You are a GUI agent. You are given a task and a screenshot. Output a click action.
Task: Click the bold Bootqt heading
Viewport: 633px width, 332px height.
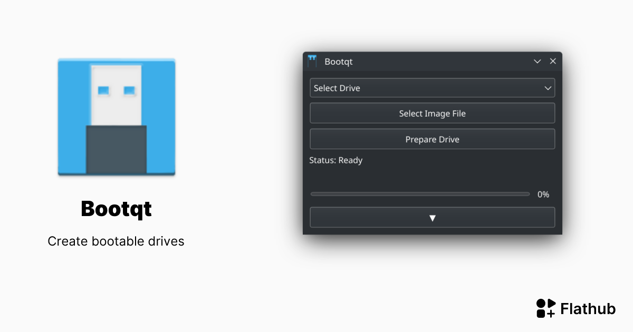coord(116,209)
